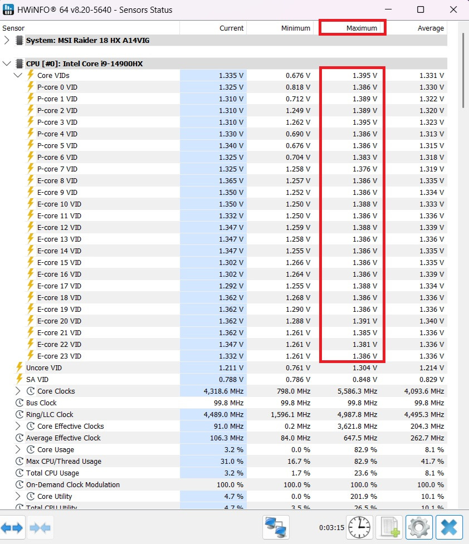This screenshot has height=544, width=469.
Task: Click the Average column header
Action: click(x=414, y=28)
